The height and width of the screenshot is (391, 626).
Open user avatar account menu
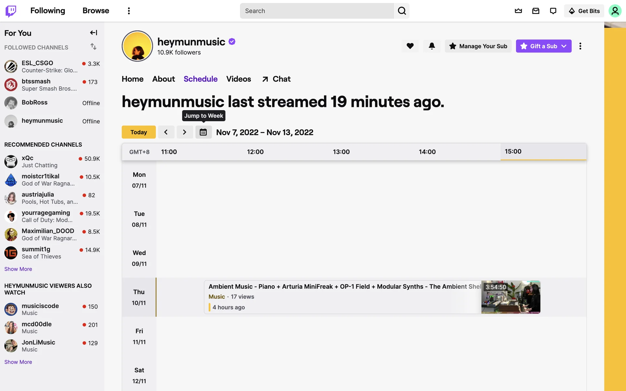[615, 11]
